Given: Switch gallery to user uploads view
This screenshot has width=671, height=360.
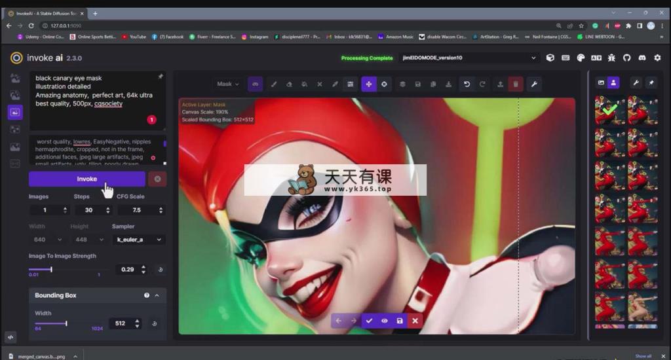Looking at the screenshot, I should [x=613, y=83].
